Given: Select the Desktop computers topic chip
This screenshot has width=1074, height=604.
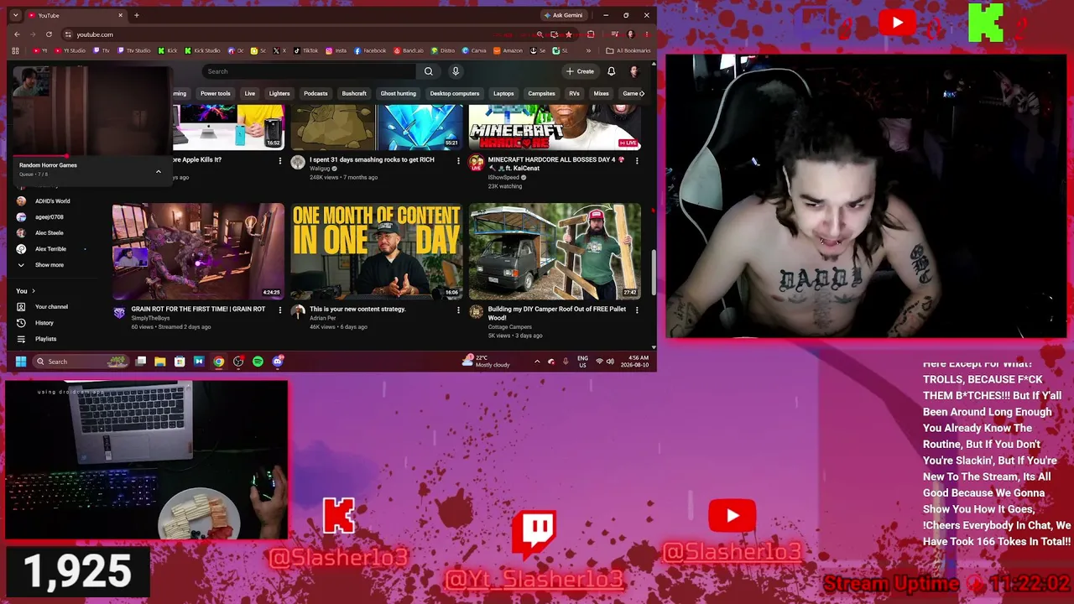Looking at the screenshot, I should point(455,93).
